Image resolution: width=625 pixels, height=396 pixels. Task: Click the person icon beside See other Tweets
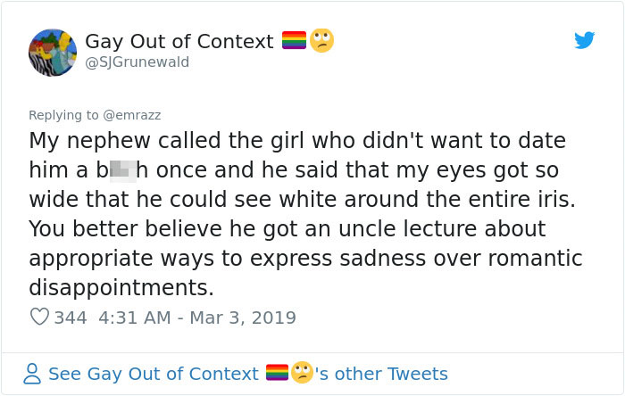32,374
